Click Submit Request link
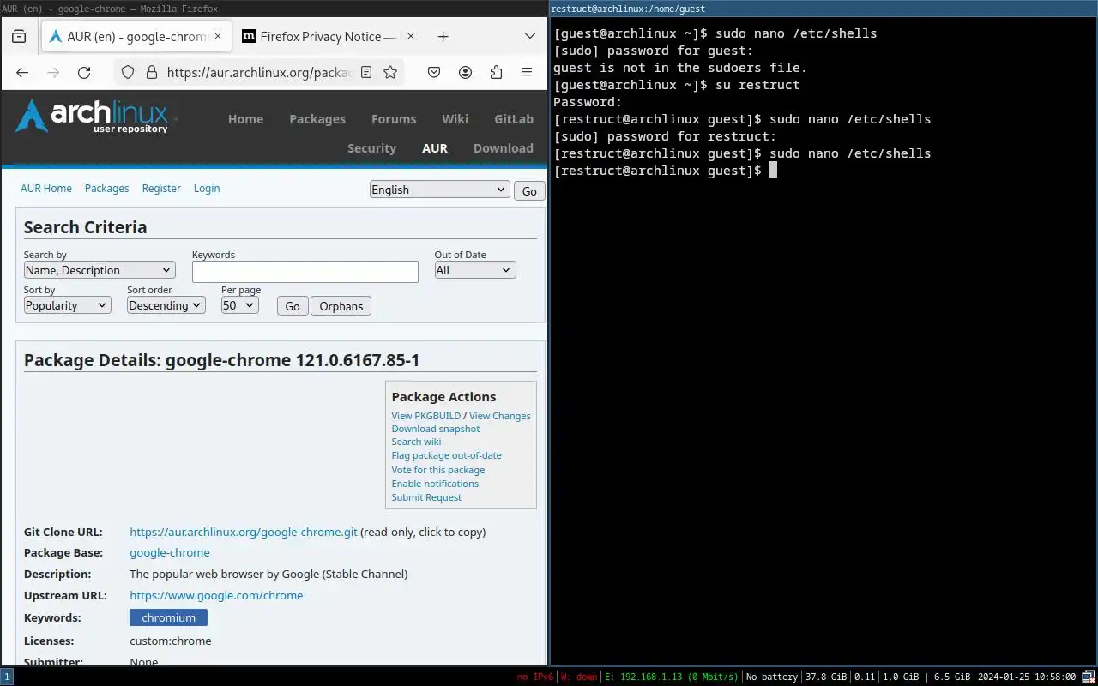The height and width of the screenshot is (686, 1098). (426, 497)
